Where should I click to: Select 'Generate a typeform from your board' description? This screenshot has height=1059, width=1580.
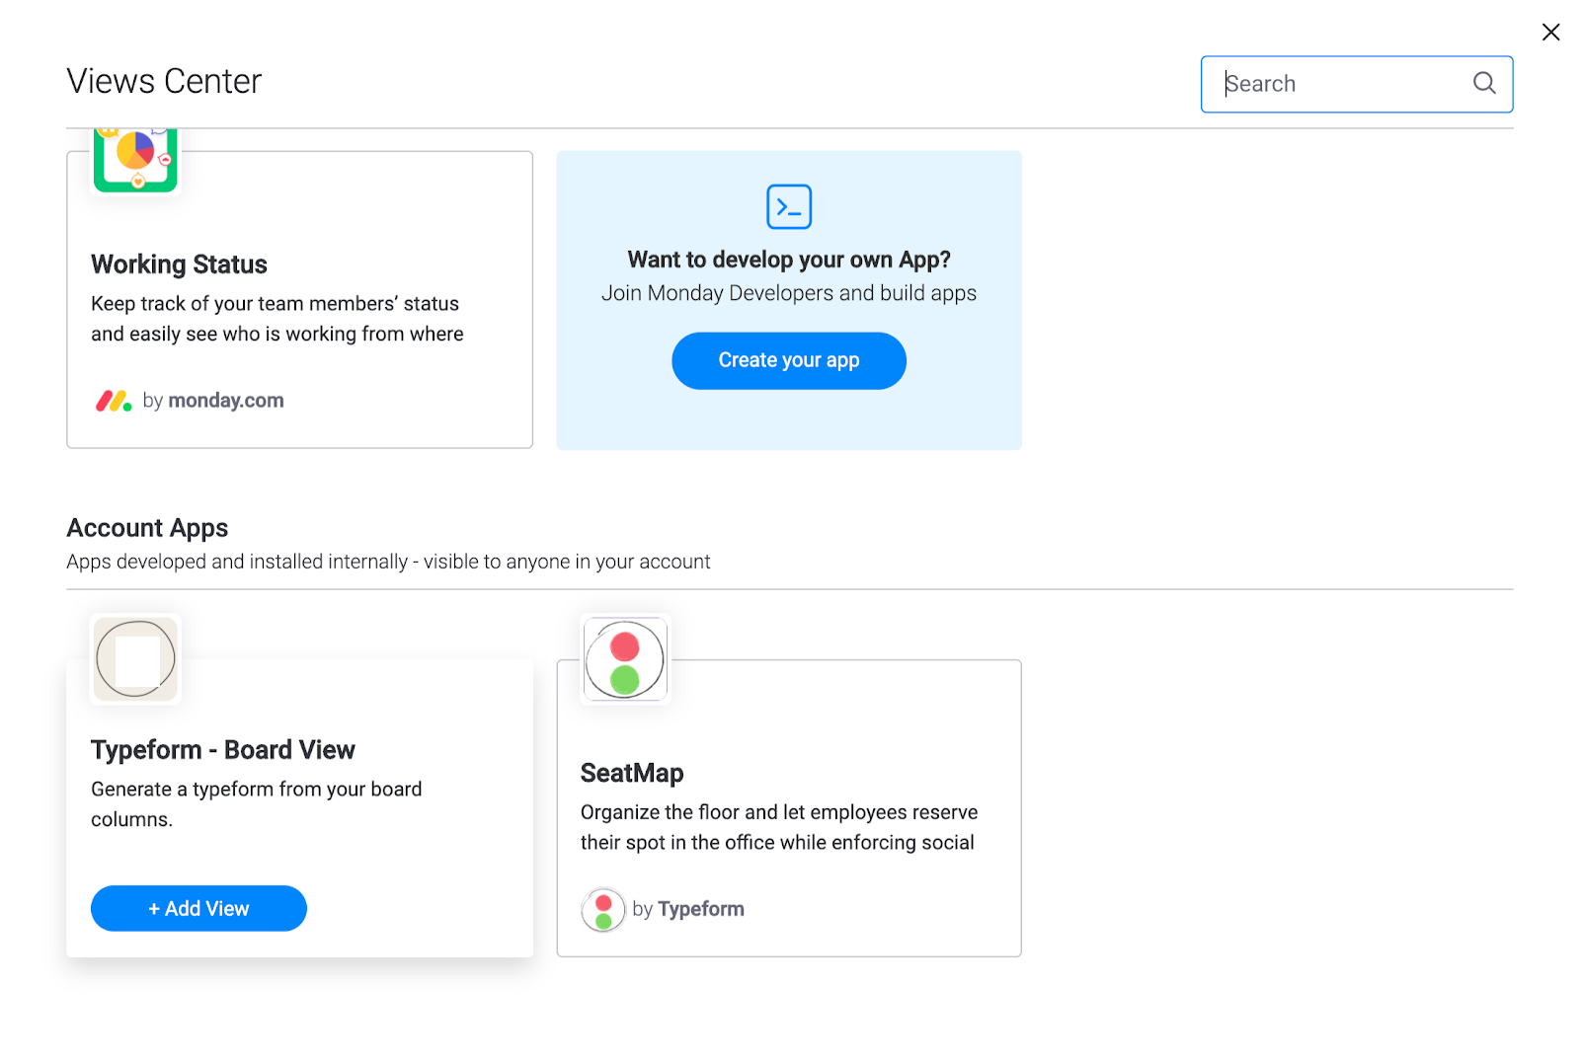(257, 804)
